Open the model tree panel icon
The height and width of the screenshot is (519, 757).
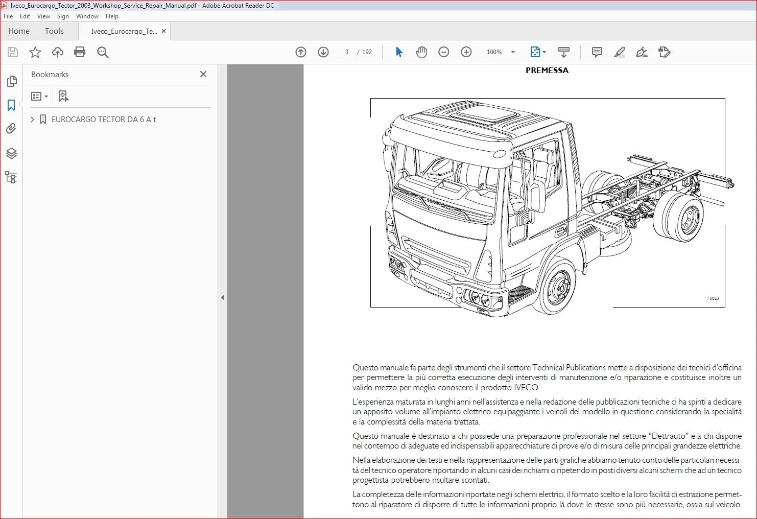tap(11, 177)
